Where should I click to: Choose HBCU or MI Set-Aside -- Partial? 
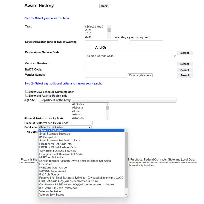pos(82,147)
